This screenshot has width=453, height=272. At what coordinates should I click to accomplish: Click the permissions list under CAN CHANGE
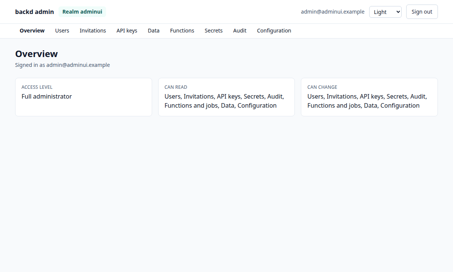pyautogui.click(x=367, y=101)
